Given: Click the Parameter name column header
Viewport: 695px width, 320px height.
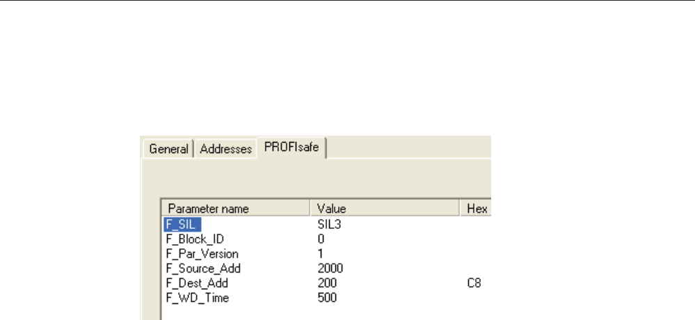Looking at the screenshot, I should tap(237, 208).
